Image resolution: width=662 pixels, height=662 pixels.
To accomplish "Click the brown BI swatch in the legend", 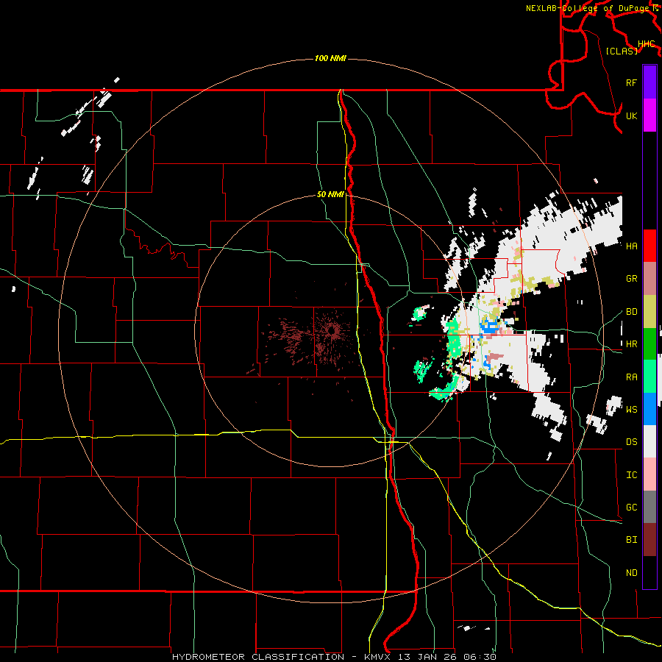I will (649, 540).
